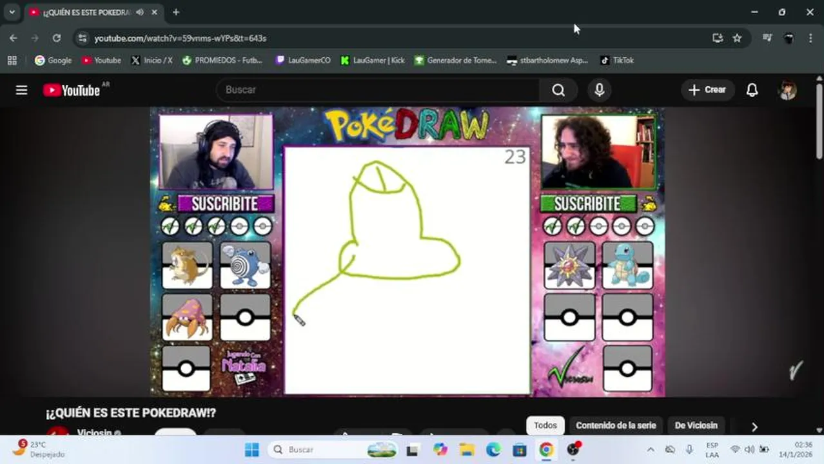Click the install app icon in address bar
Screen dimensions: 824x464
click(x=718, y=38)
